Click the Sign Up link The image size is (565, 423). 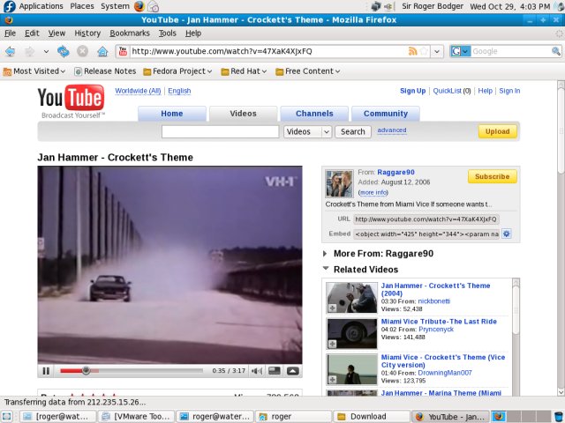[x=412, y=91]
